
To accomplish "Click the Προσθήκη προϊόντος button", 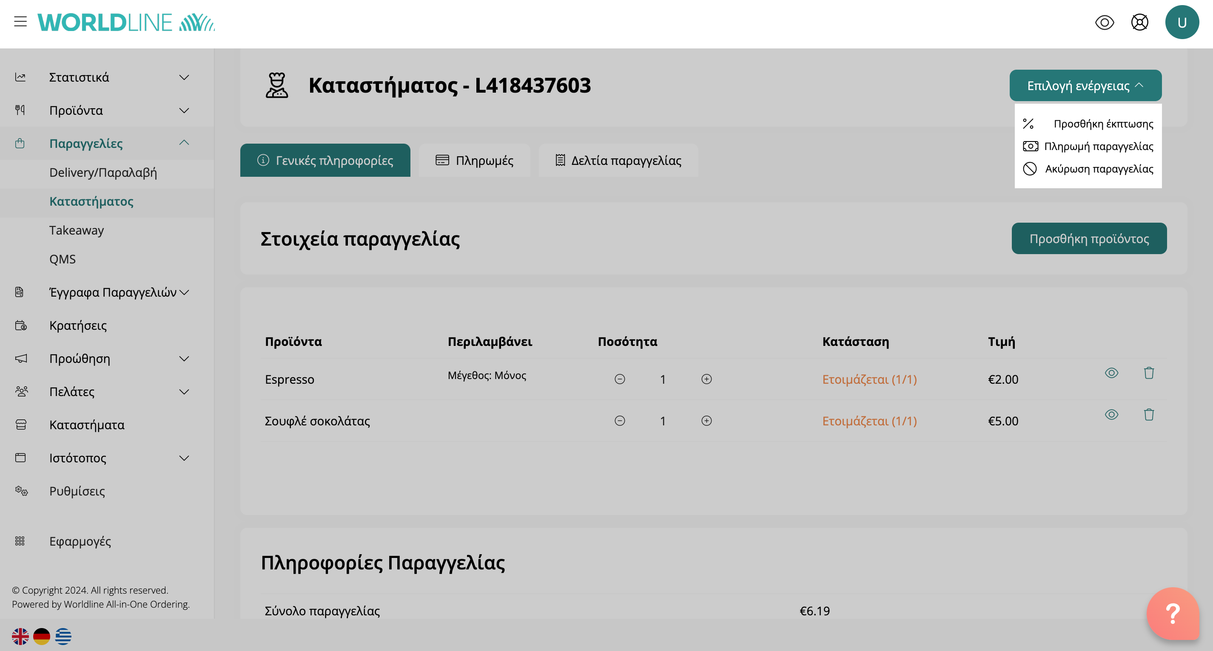I will 1089,238.
